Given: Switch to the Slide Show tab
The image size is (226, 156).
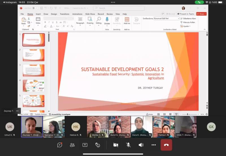Looking at the screenshot, I should tap(90, 14).
